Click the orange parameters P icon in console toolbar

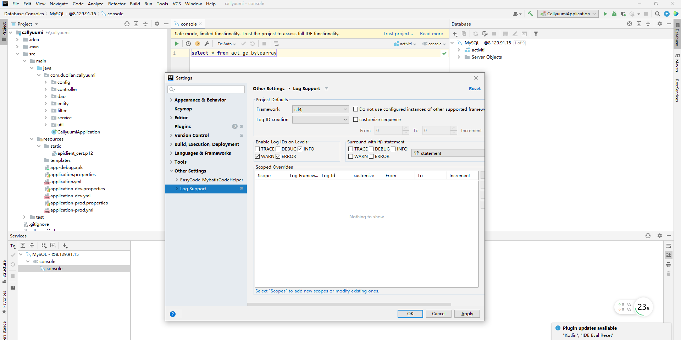(x=198, y=44)
